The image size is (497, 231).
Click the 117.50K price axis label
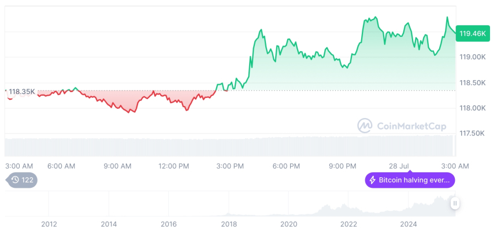(472, 134)
